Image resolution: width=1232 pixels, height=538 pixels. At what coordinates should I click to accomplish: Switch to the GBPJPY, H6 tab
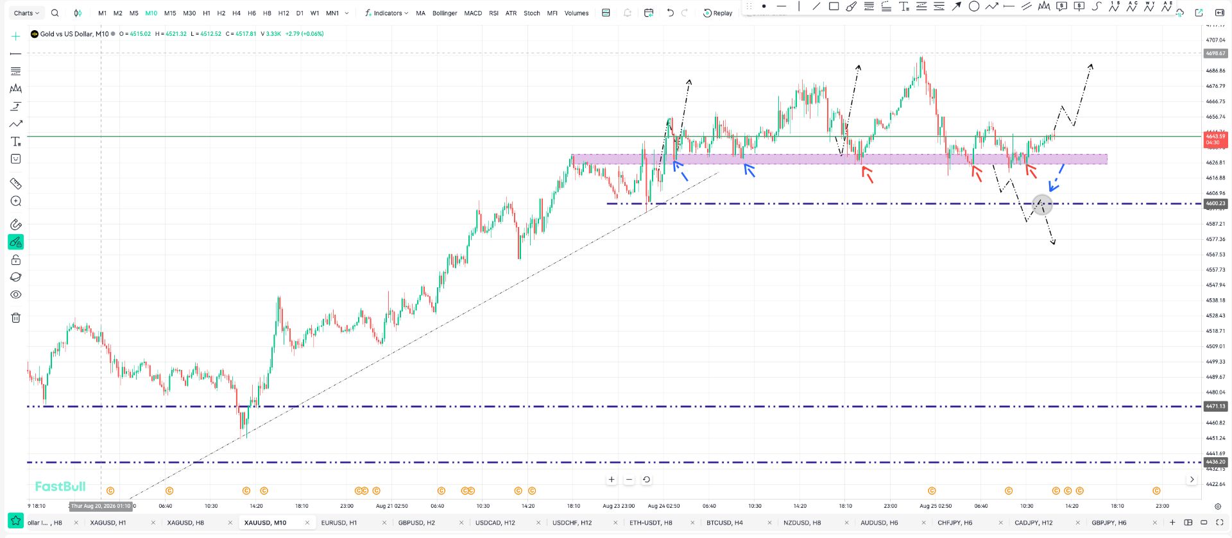point(1109,523)
